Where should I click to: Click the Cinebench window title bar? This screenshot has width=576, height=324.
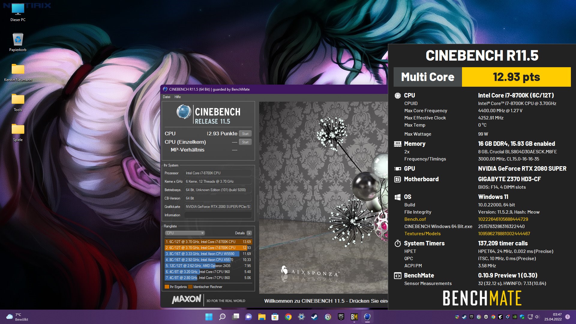[274, 89]
